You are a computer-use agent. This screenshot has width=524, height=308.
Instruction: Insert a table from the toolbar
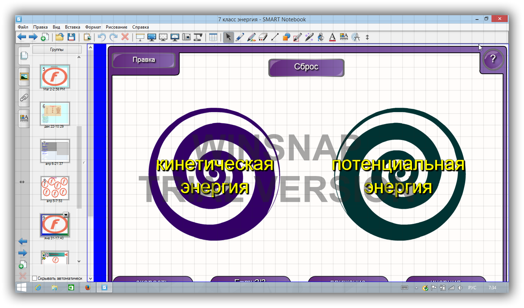point(213,37)
